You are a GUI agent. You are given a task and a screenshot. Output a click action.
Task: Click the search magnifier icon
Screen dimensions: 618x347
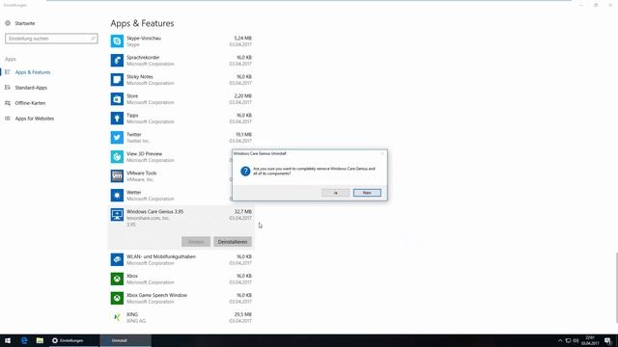pyautogui.click(x=93, y=39)
